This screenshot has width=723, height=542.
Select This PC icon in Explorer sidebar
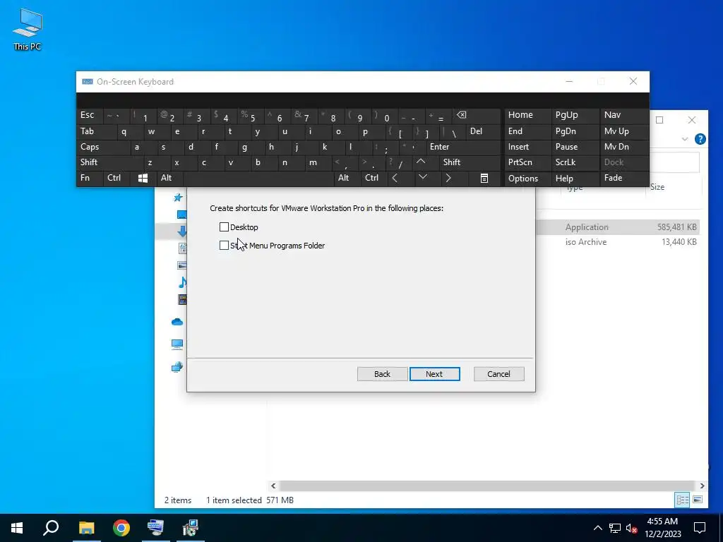(x=177, y=344)
